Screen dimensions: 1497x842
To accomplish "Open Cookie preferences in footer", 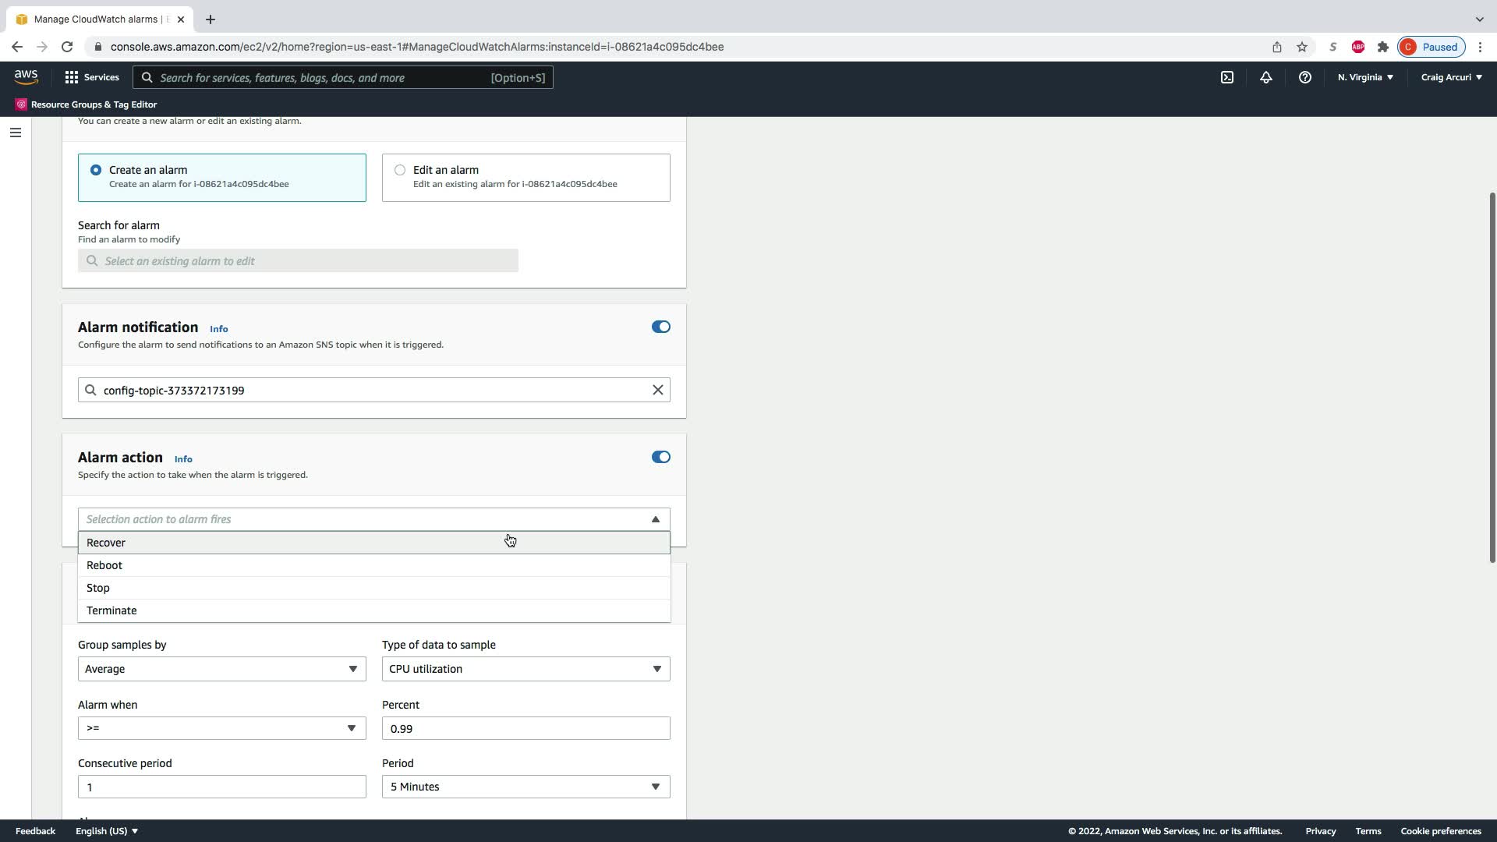I will pos(1440,831).
